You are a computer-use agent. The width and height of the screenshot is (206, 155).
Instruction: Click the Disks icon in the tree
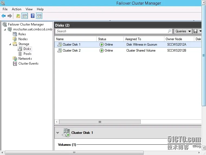[x=20, y=49]
